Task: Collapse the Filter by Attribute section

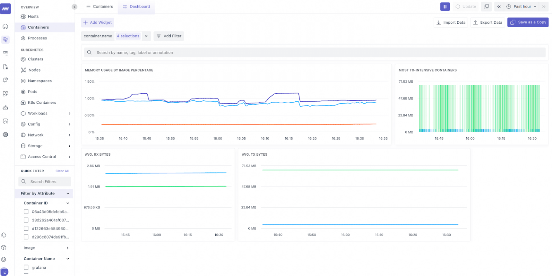Action: [x=68, y=193]
